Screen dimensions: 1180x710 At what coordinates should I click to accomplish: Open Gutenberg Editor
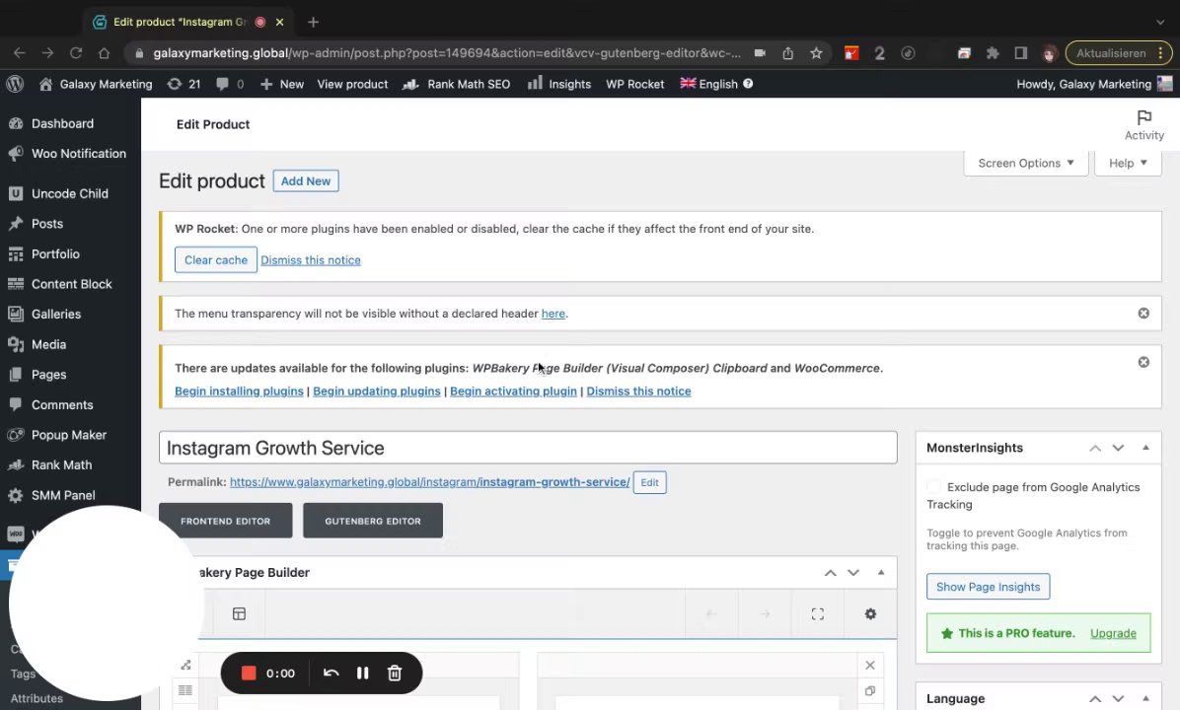click(373, 521)
